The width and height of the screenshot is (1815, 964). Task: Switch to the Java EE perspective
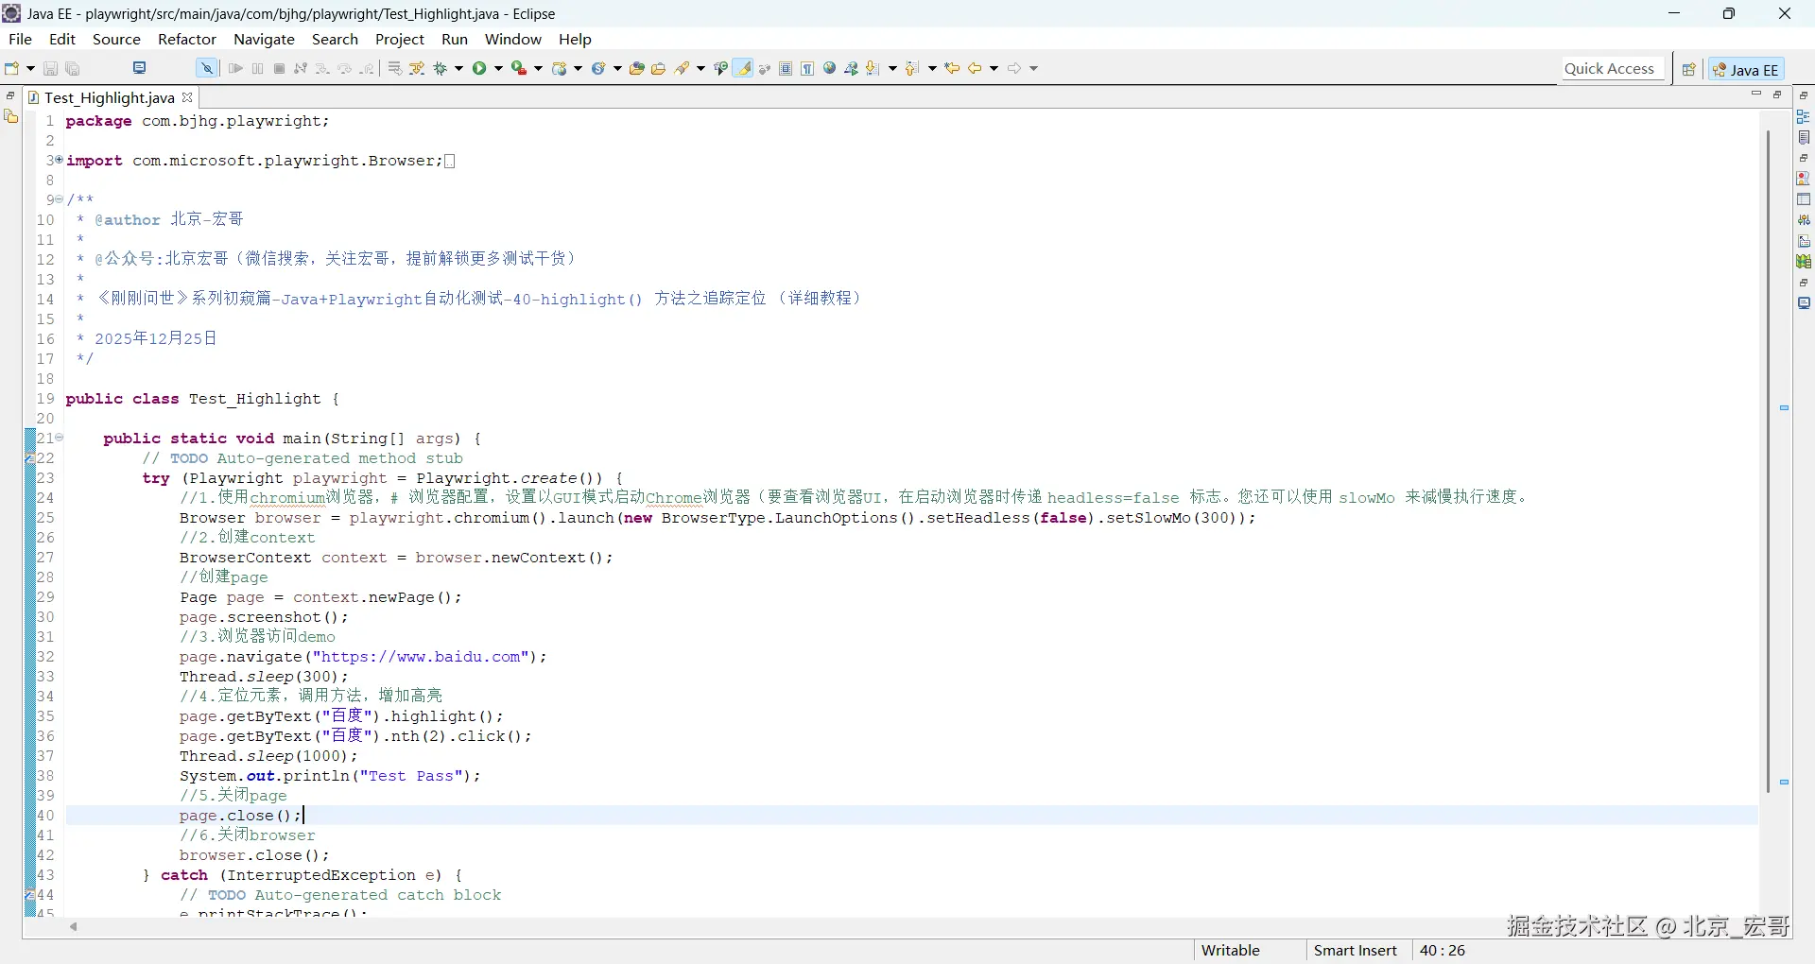coord(1746,69)
